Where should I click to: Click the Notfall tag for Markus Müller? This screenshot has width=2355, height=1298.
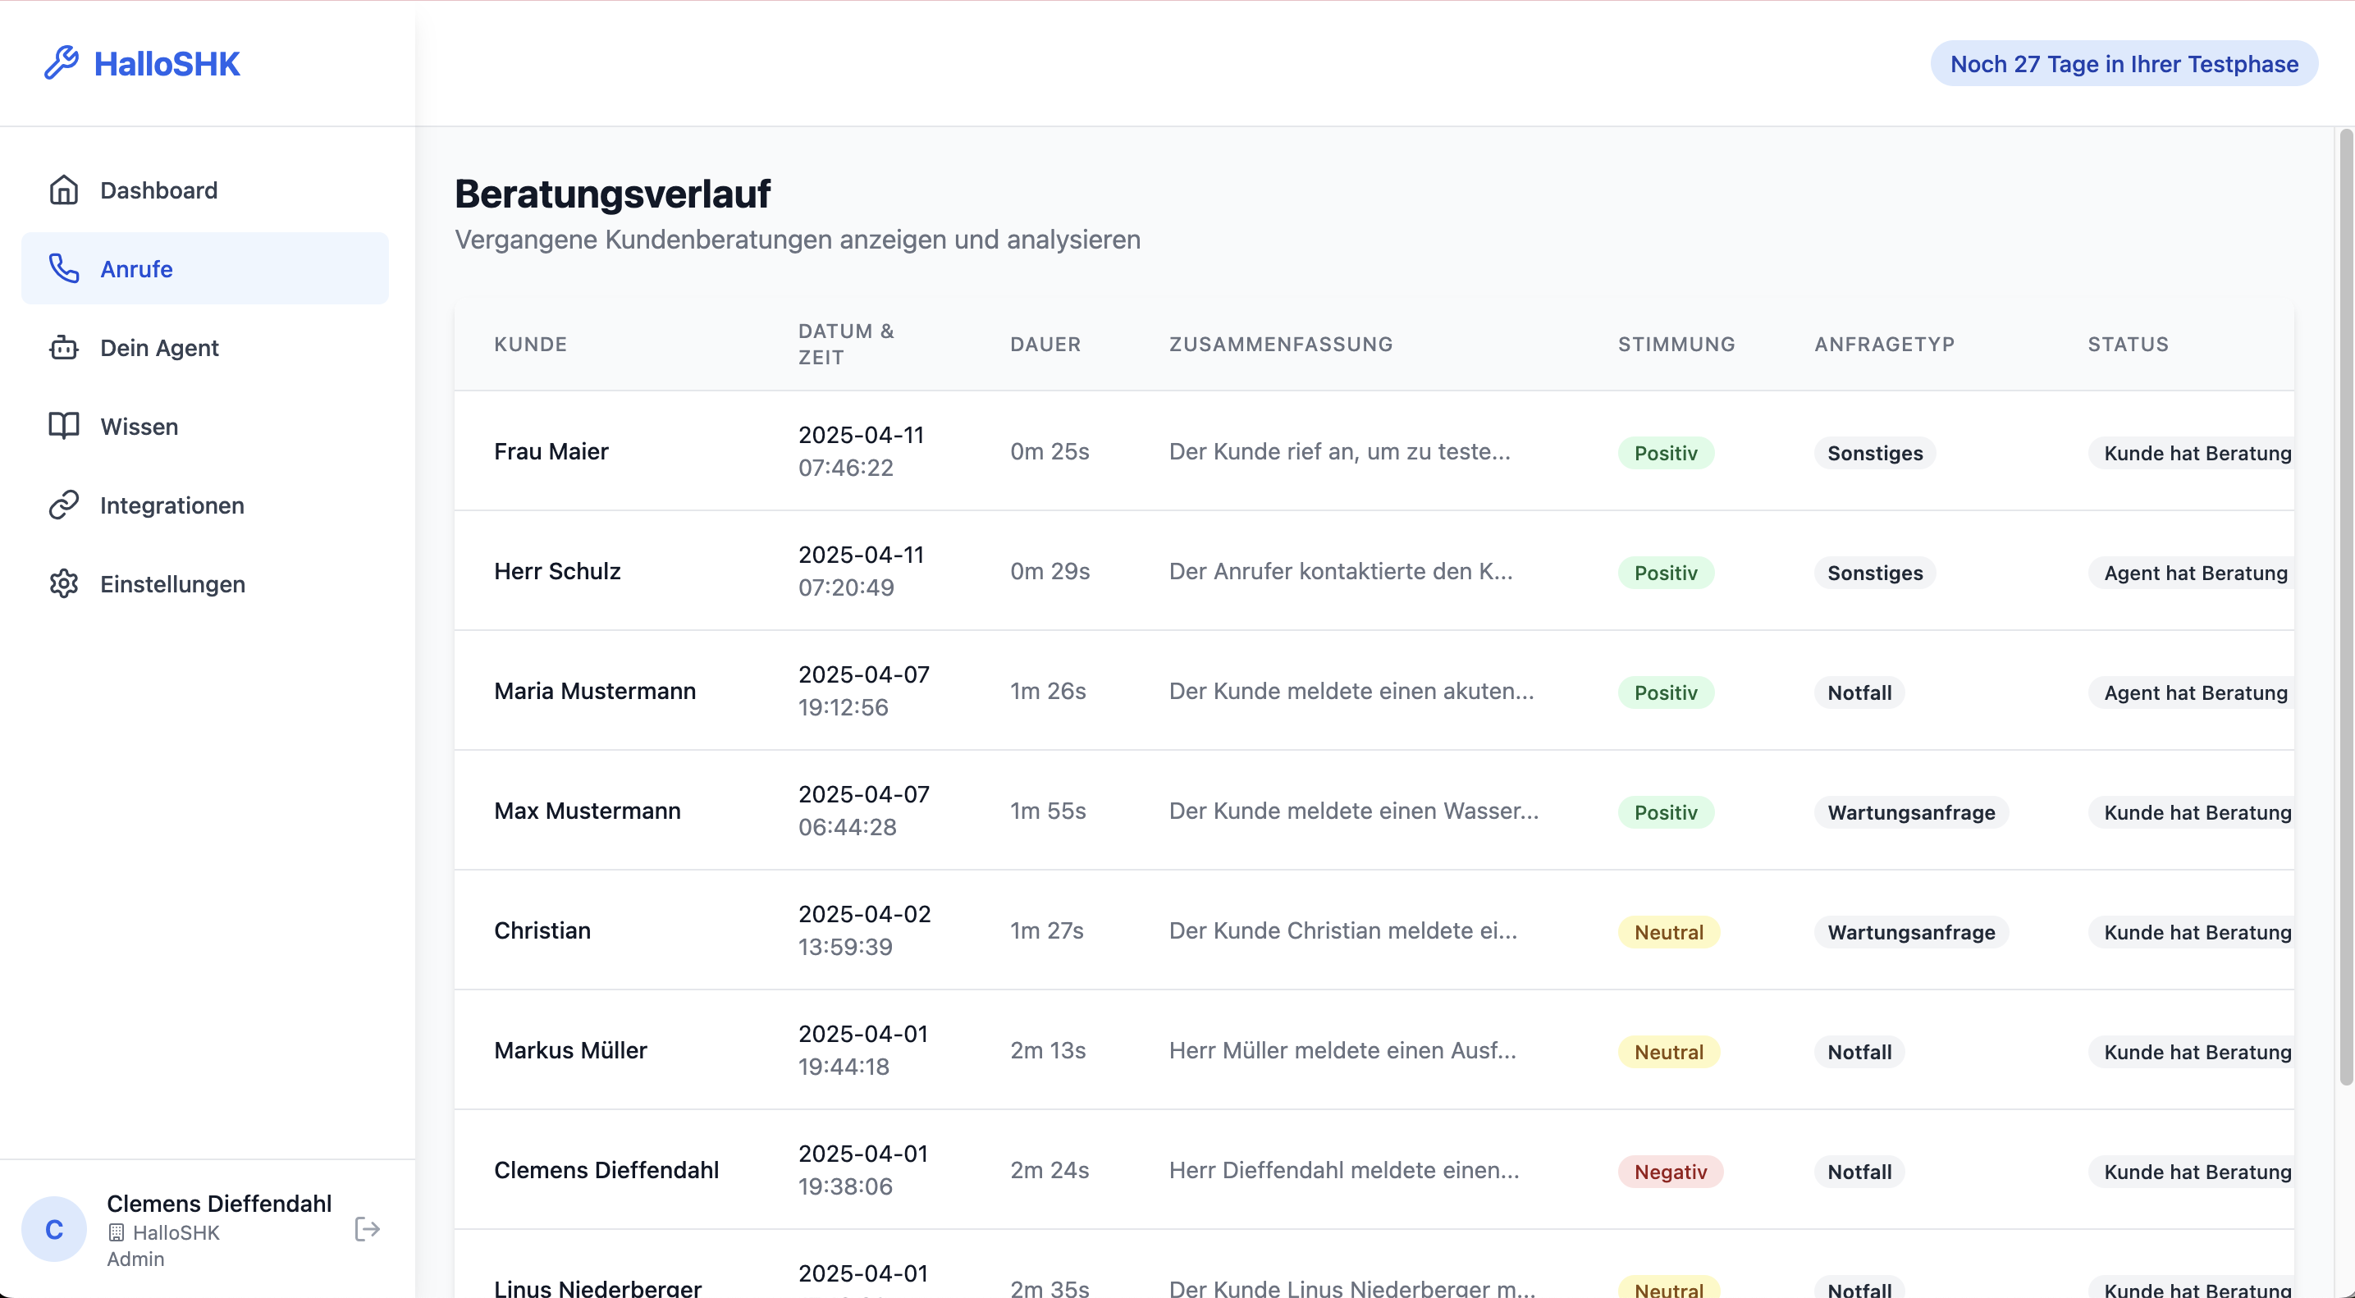coord(1859,1051)
